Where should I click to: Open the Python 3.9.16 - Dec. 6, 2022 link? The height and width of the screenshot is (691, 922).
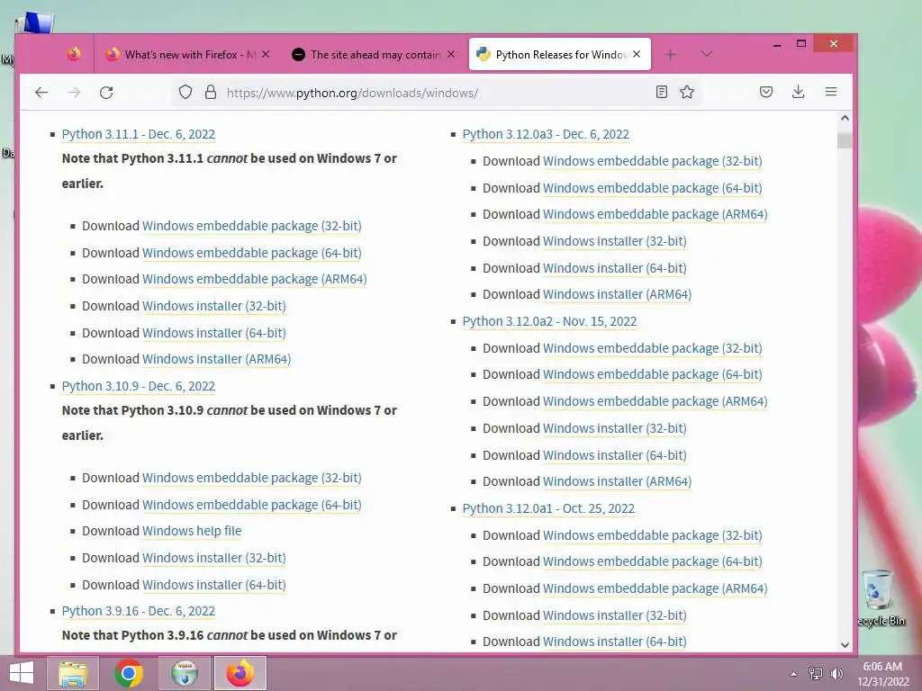coord(138,611)
